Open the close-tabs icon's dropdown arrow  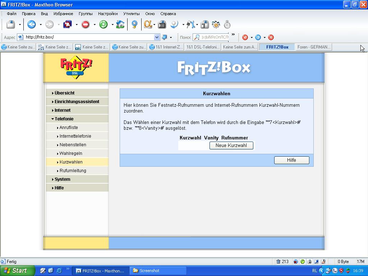tap(77, 24)
